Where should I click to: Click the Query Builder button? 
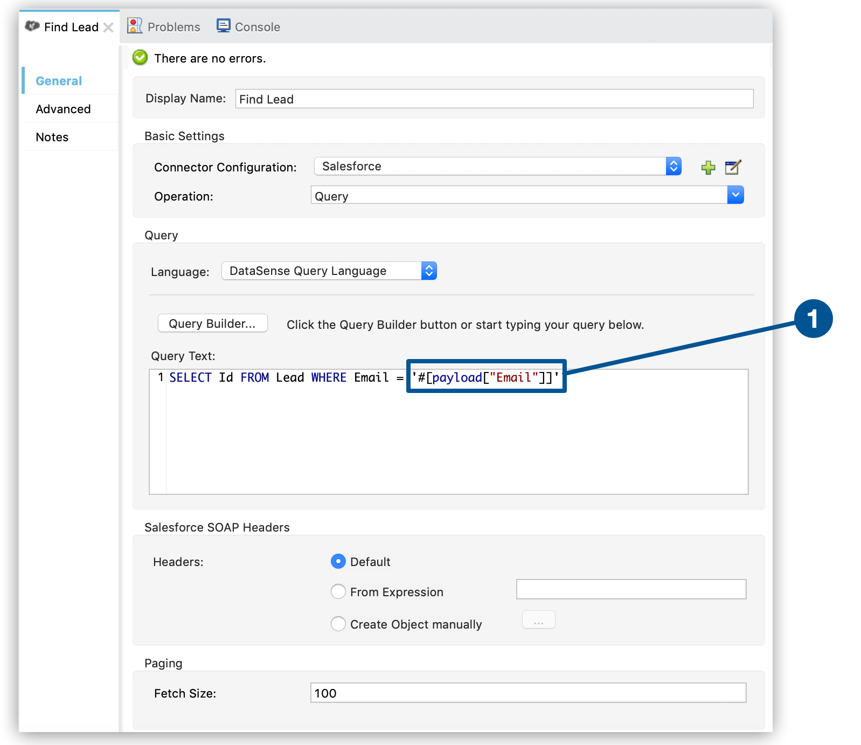coord(212,323)
